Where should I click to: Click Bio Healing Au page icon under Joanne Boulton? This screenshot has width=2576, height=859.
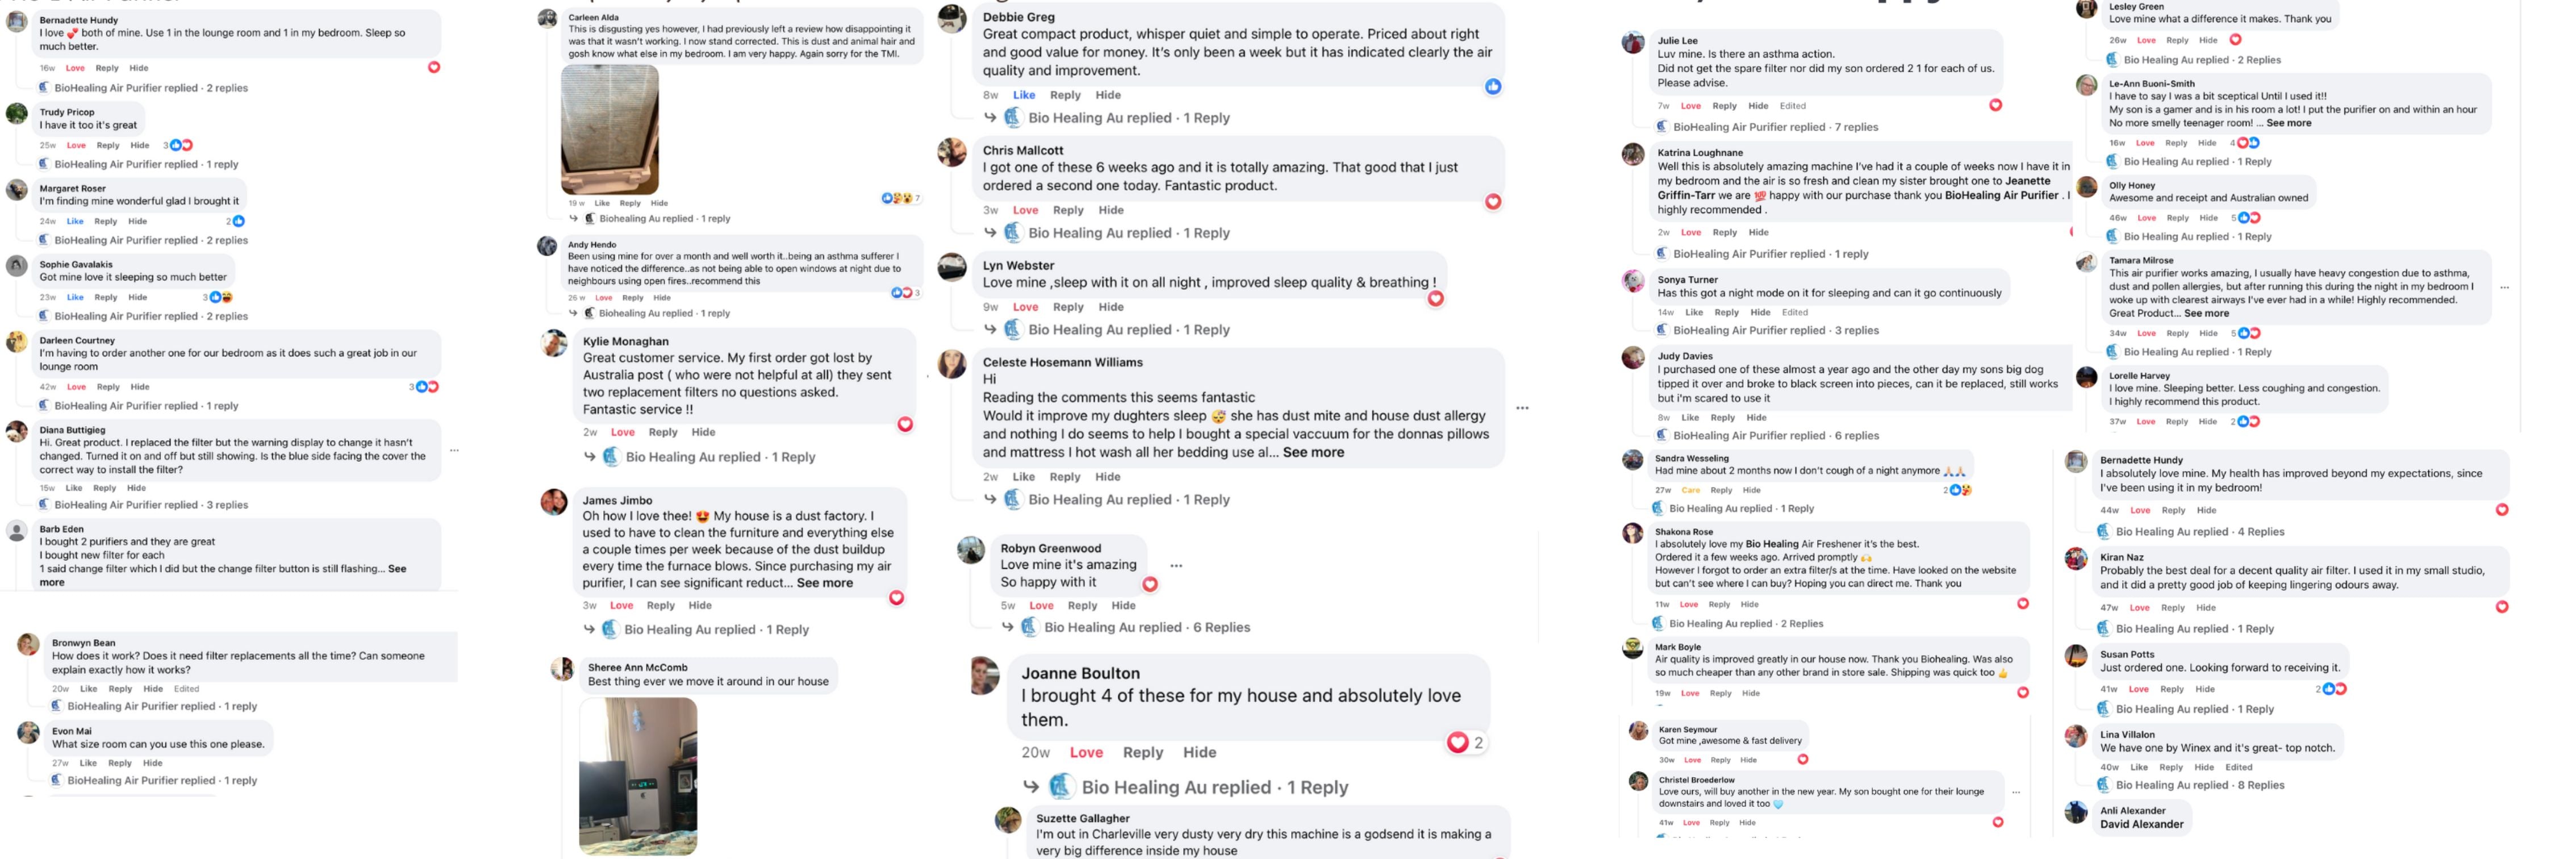1062,787
